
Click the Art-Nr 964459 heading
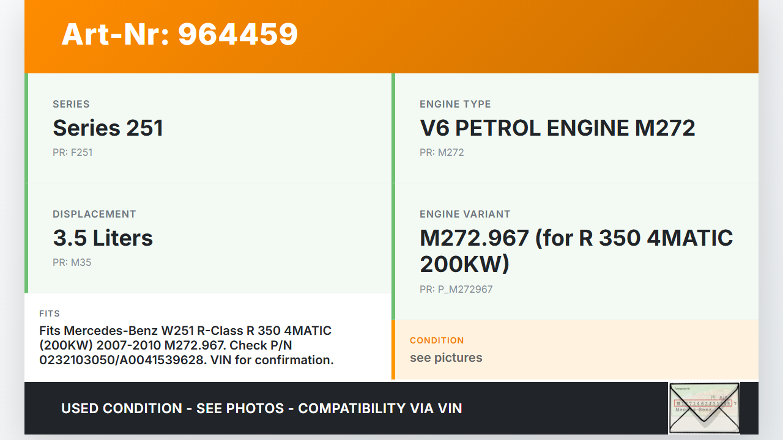(x=180, y=34)
